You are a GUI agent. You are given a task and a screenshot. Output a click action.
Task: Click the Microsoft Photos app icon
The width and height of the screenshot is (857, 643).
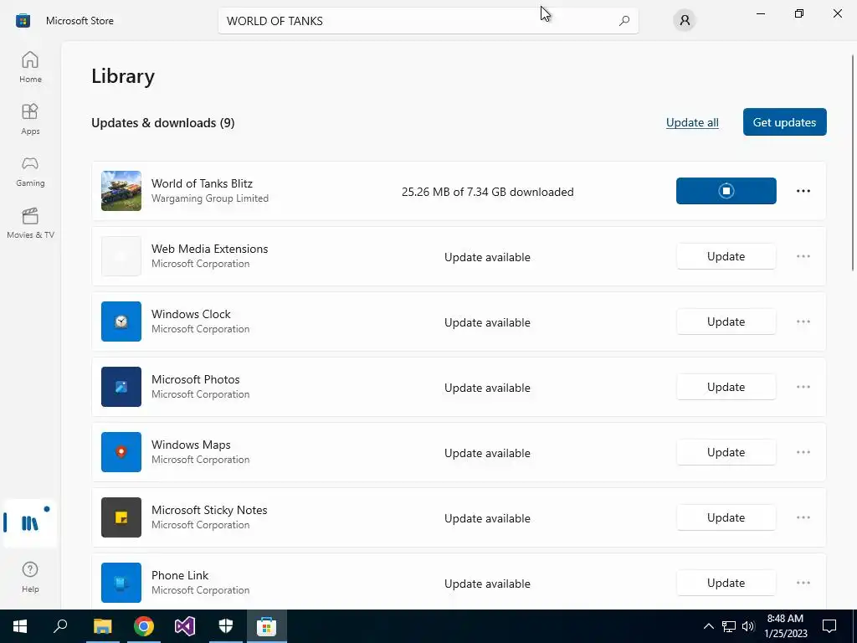[121, 387]
